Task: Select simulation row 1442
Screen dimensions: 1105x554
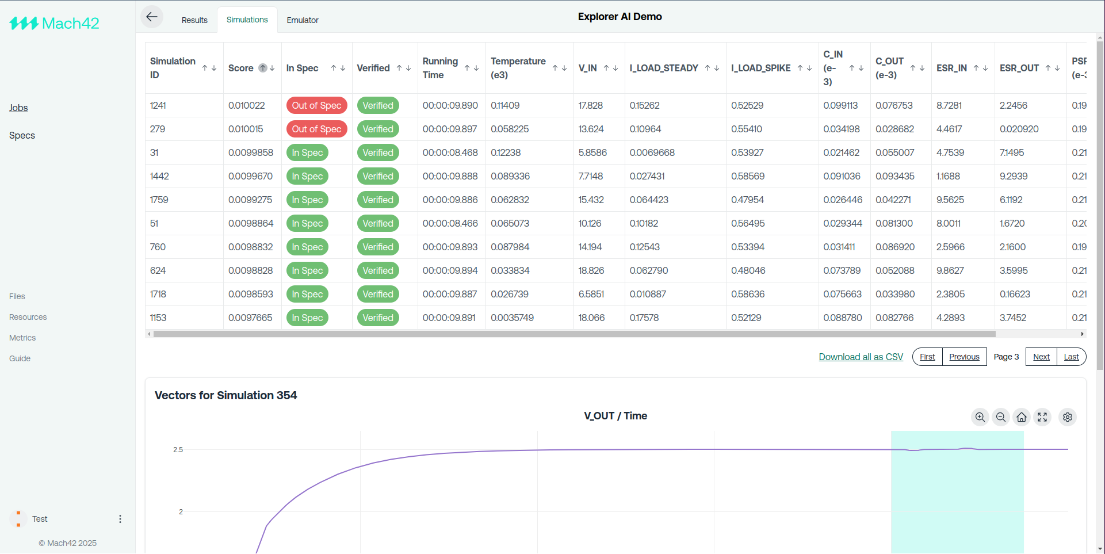Action: (159, 176)
